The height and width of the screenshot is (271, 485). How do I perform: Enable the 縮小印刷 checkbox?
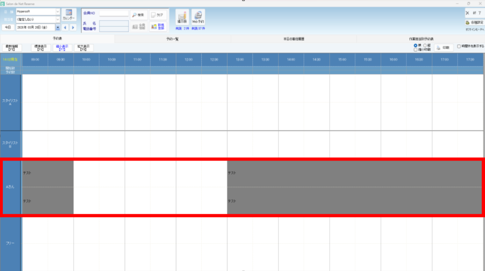click(x=416, y=50)
